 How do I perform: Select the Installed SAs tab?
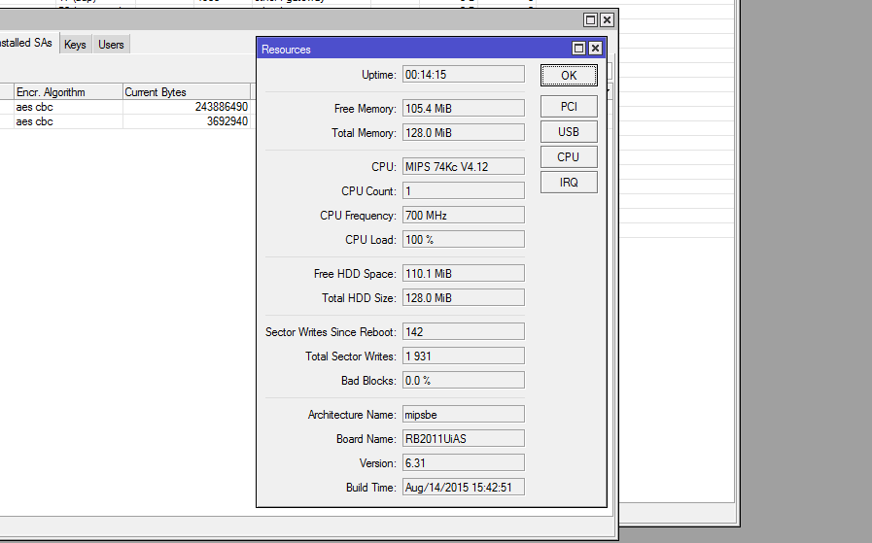coord(26,44)
